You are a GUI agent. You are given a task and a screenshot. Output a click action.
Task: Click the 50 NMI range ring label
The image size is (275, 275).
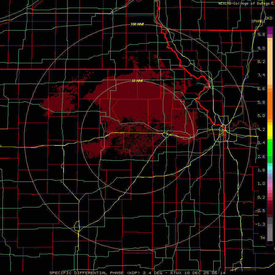[137, 81]
